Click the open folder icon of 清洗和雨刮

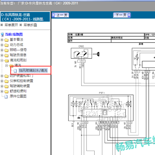click(x=6, y=61)
